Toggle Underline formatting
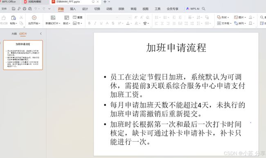The height and width of the screenshot is (158, 266). tap(101, 23)
